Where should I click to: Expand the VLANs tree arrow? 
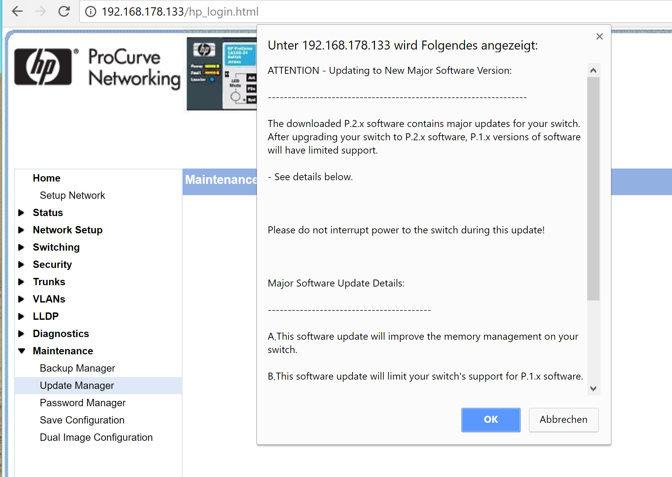tap(21, 299)
